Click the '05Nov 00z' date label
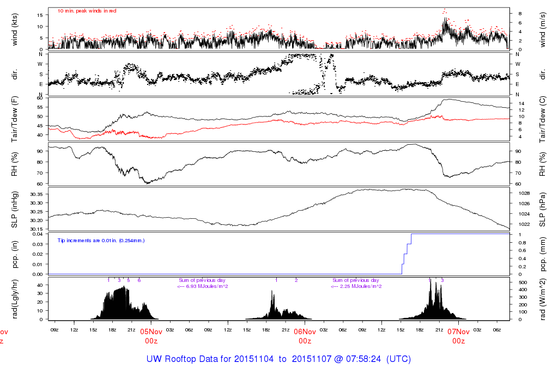Viewport: 558px width, 381px height. [x=151, y=336]
